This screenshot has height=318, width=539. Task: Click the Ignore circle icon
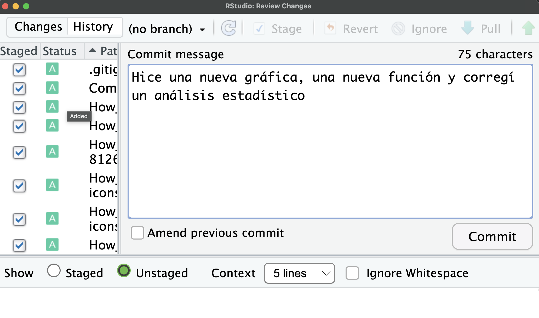point(398,29)
